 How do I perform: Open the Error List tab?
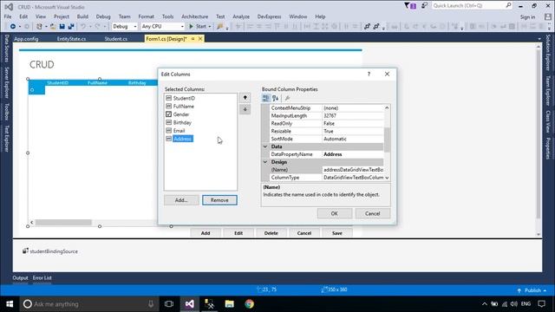pyautogui.click(x=42, y=278)
